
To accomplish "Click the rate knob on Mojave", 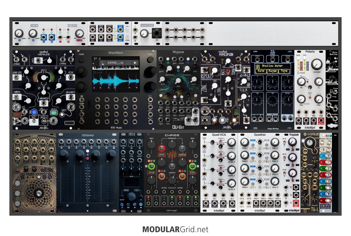I will (178, 81).
